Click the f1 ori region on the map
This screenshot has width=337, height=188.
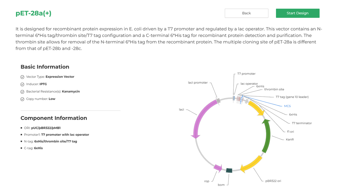click(x=255, y=107)
